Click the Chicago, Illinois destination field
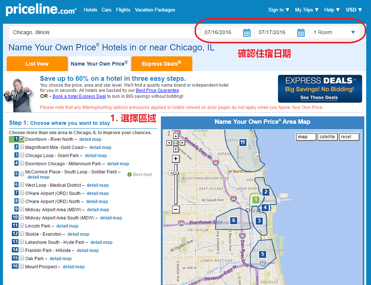The height and width of the screenshot is (285, 371). [x=100, y=33]
